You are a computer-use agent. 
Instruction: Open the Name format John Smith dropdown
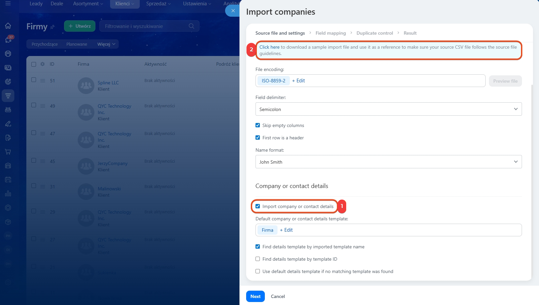point(388,162)
